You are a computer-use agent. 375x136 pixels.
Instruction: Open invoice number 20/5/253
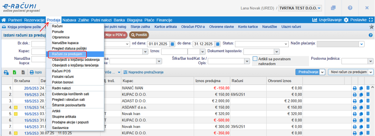(x=31, y=88)
